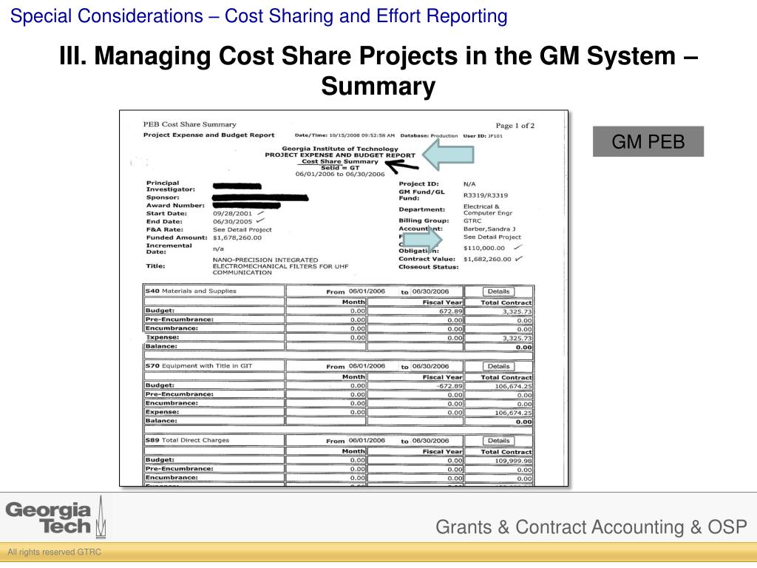Image resolution: width=757 pixels, height=568 pixels.
Task: Click 'Month' column header in S89 table
Action: (353, 452)
